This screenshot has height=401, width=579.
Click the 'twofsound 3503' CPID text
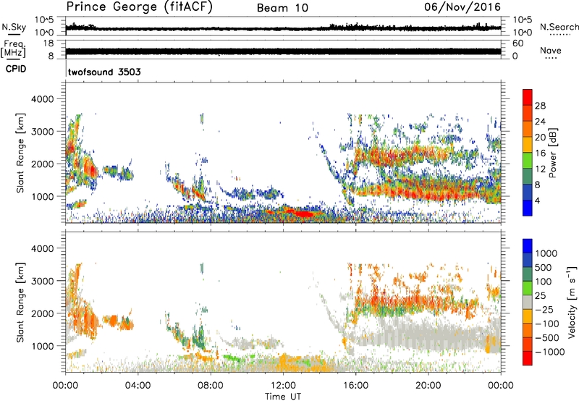tap(104, 72)
